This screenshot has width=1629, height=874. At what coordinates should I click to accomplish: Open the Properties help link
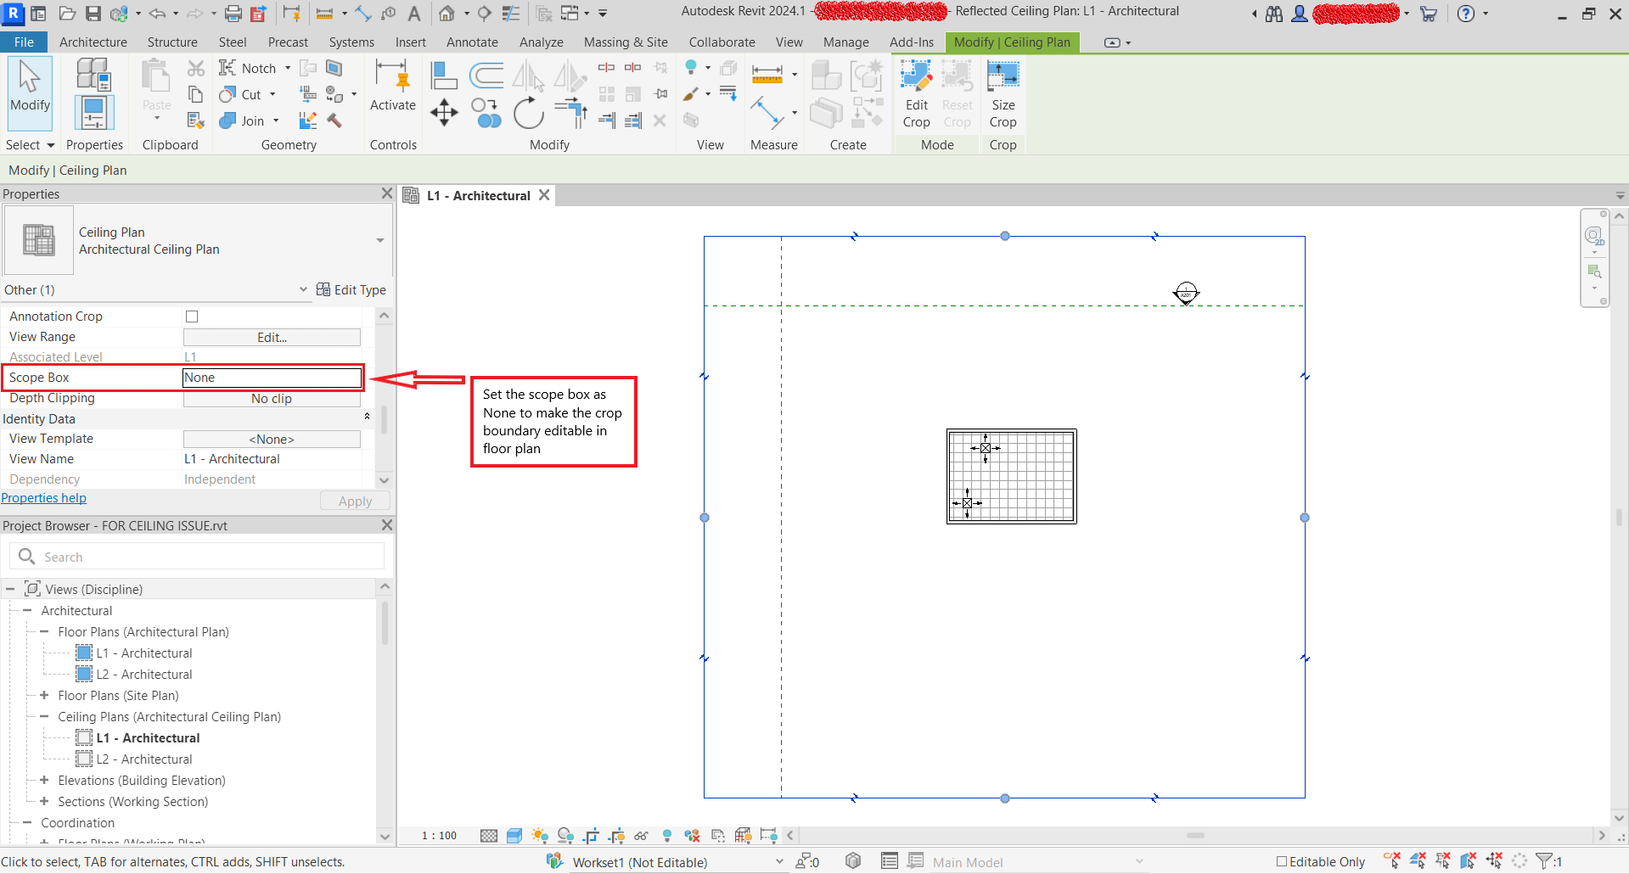[44, 497]
